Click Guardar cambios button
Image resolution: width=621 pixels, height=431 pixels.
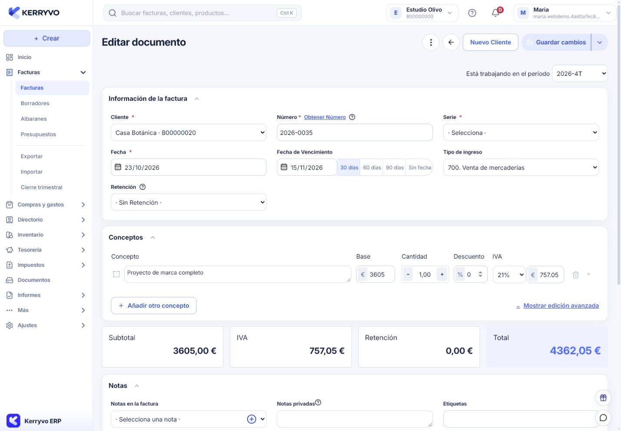[556, 42]
